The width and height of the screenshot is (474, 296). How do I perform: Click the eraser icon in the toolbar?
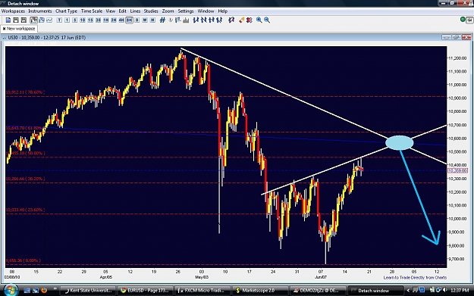[241, 20]
